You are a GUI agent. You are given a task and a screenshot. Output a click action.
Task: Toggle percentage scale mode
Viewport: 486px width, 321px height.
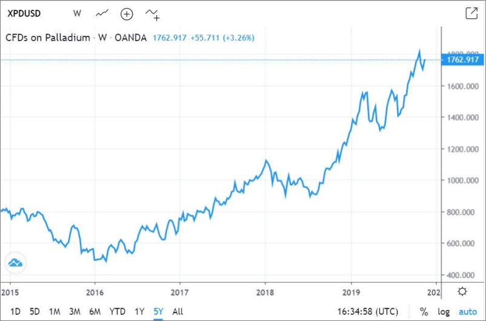point(424,311)
